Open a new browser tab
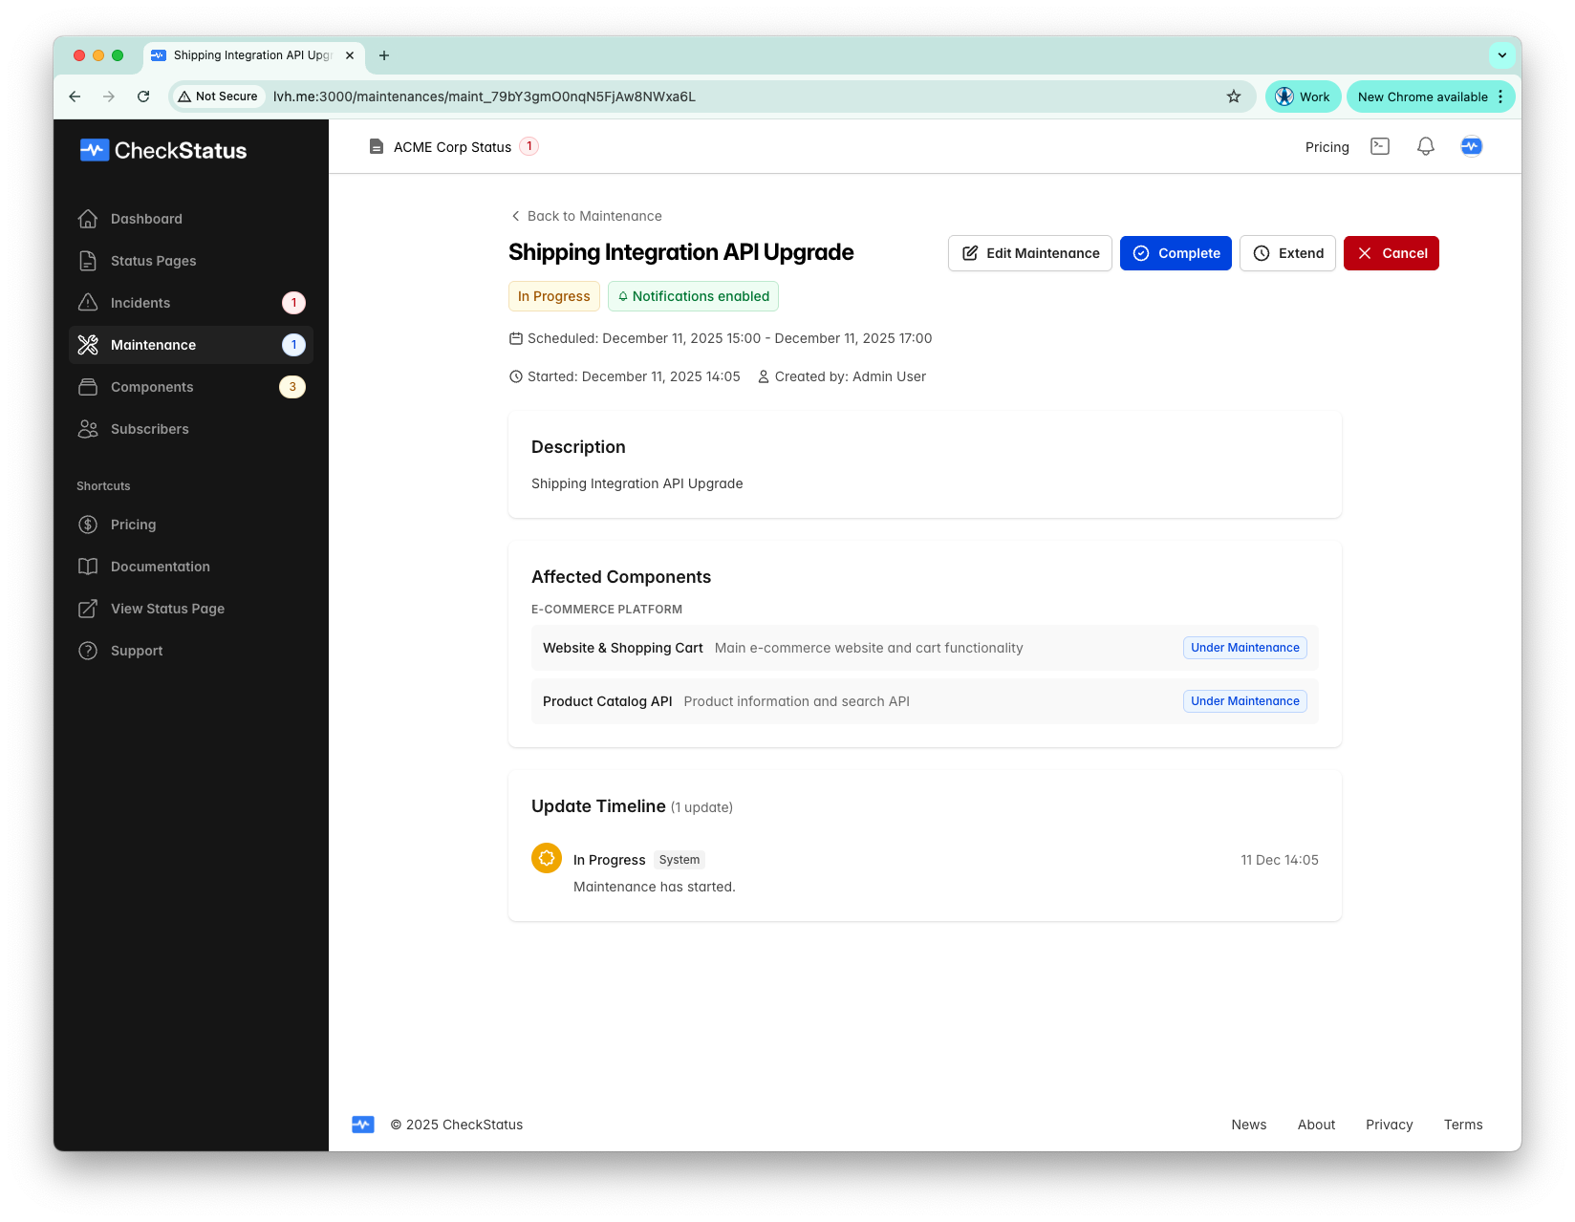Image resolution: width=1575 pixels, height=1222 pixels. [384, 55]
